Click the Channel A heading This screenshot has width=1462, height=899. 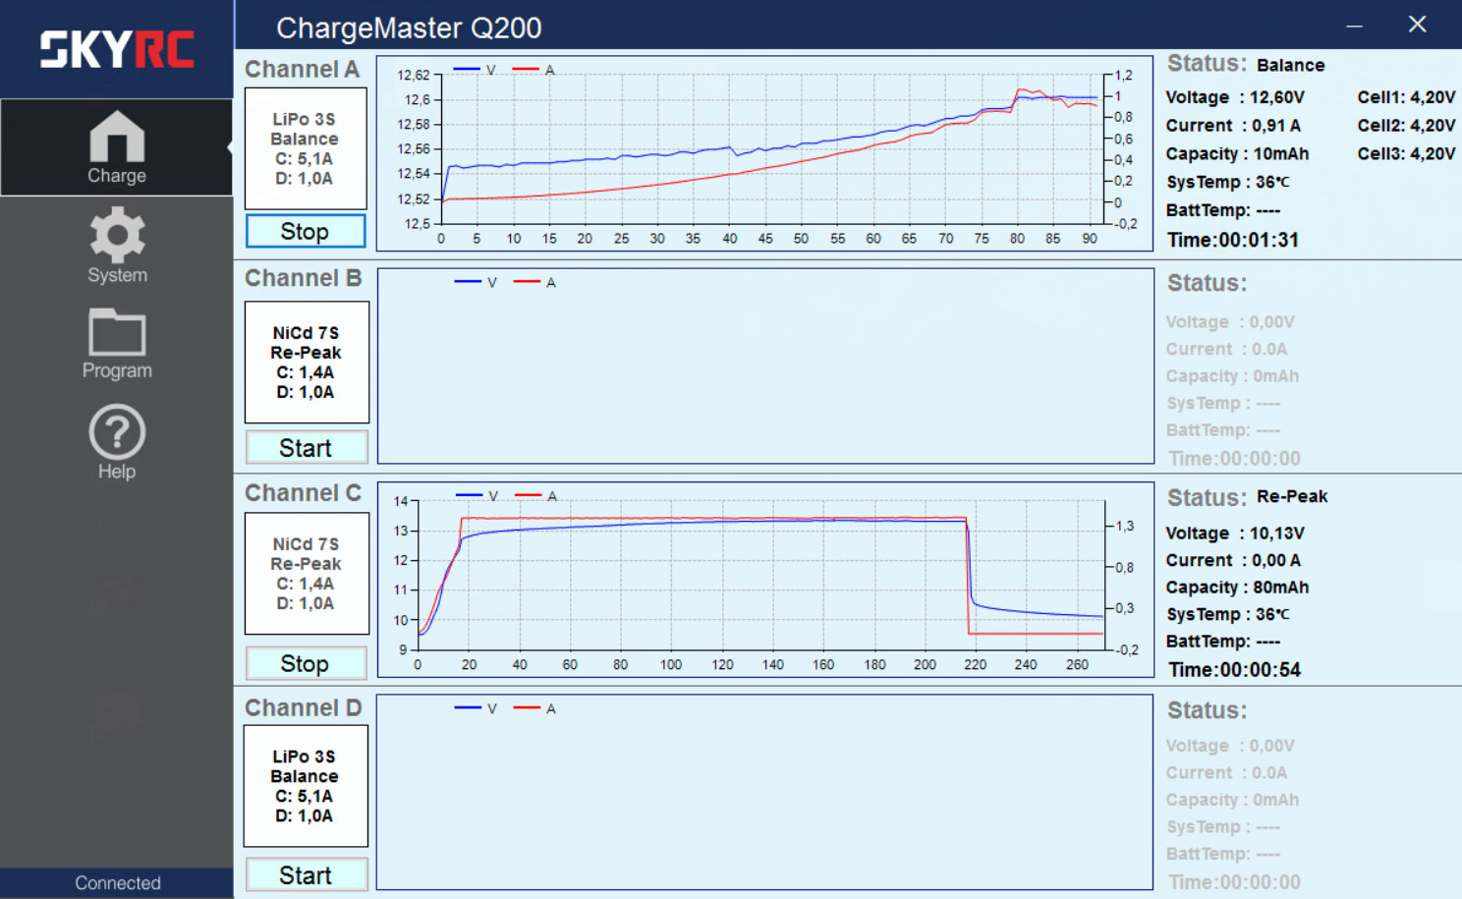click(303, 69)
